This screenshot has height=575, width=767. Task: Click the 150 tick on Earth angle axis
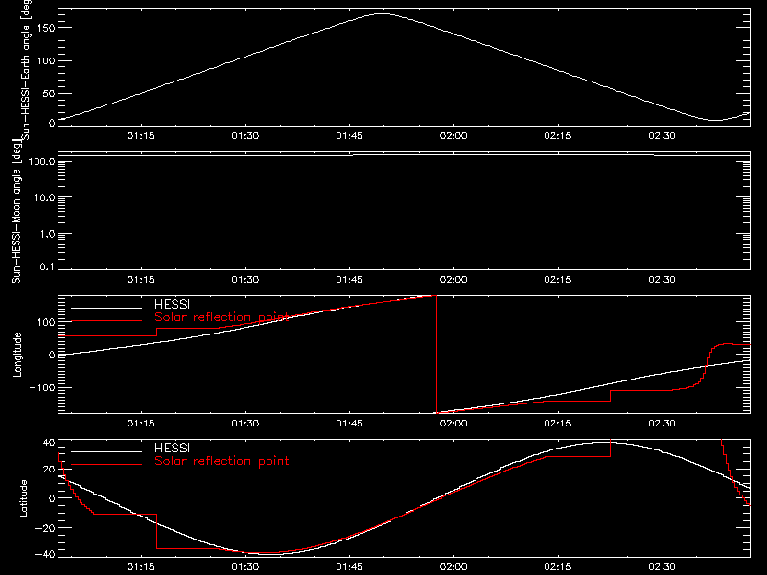[x=46, y=28]
